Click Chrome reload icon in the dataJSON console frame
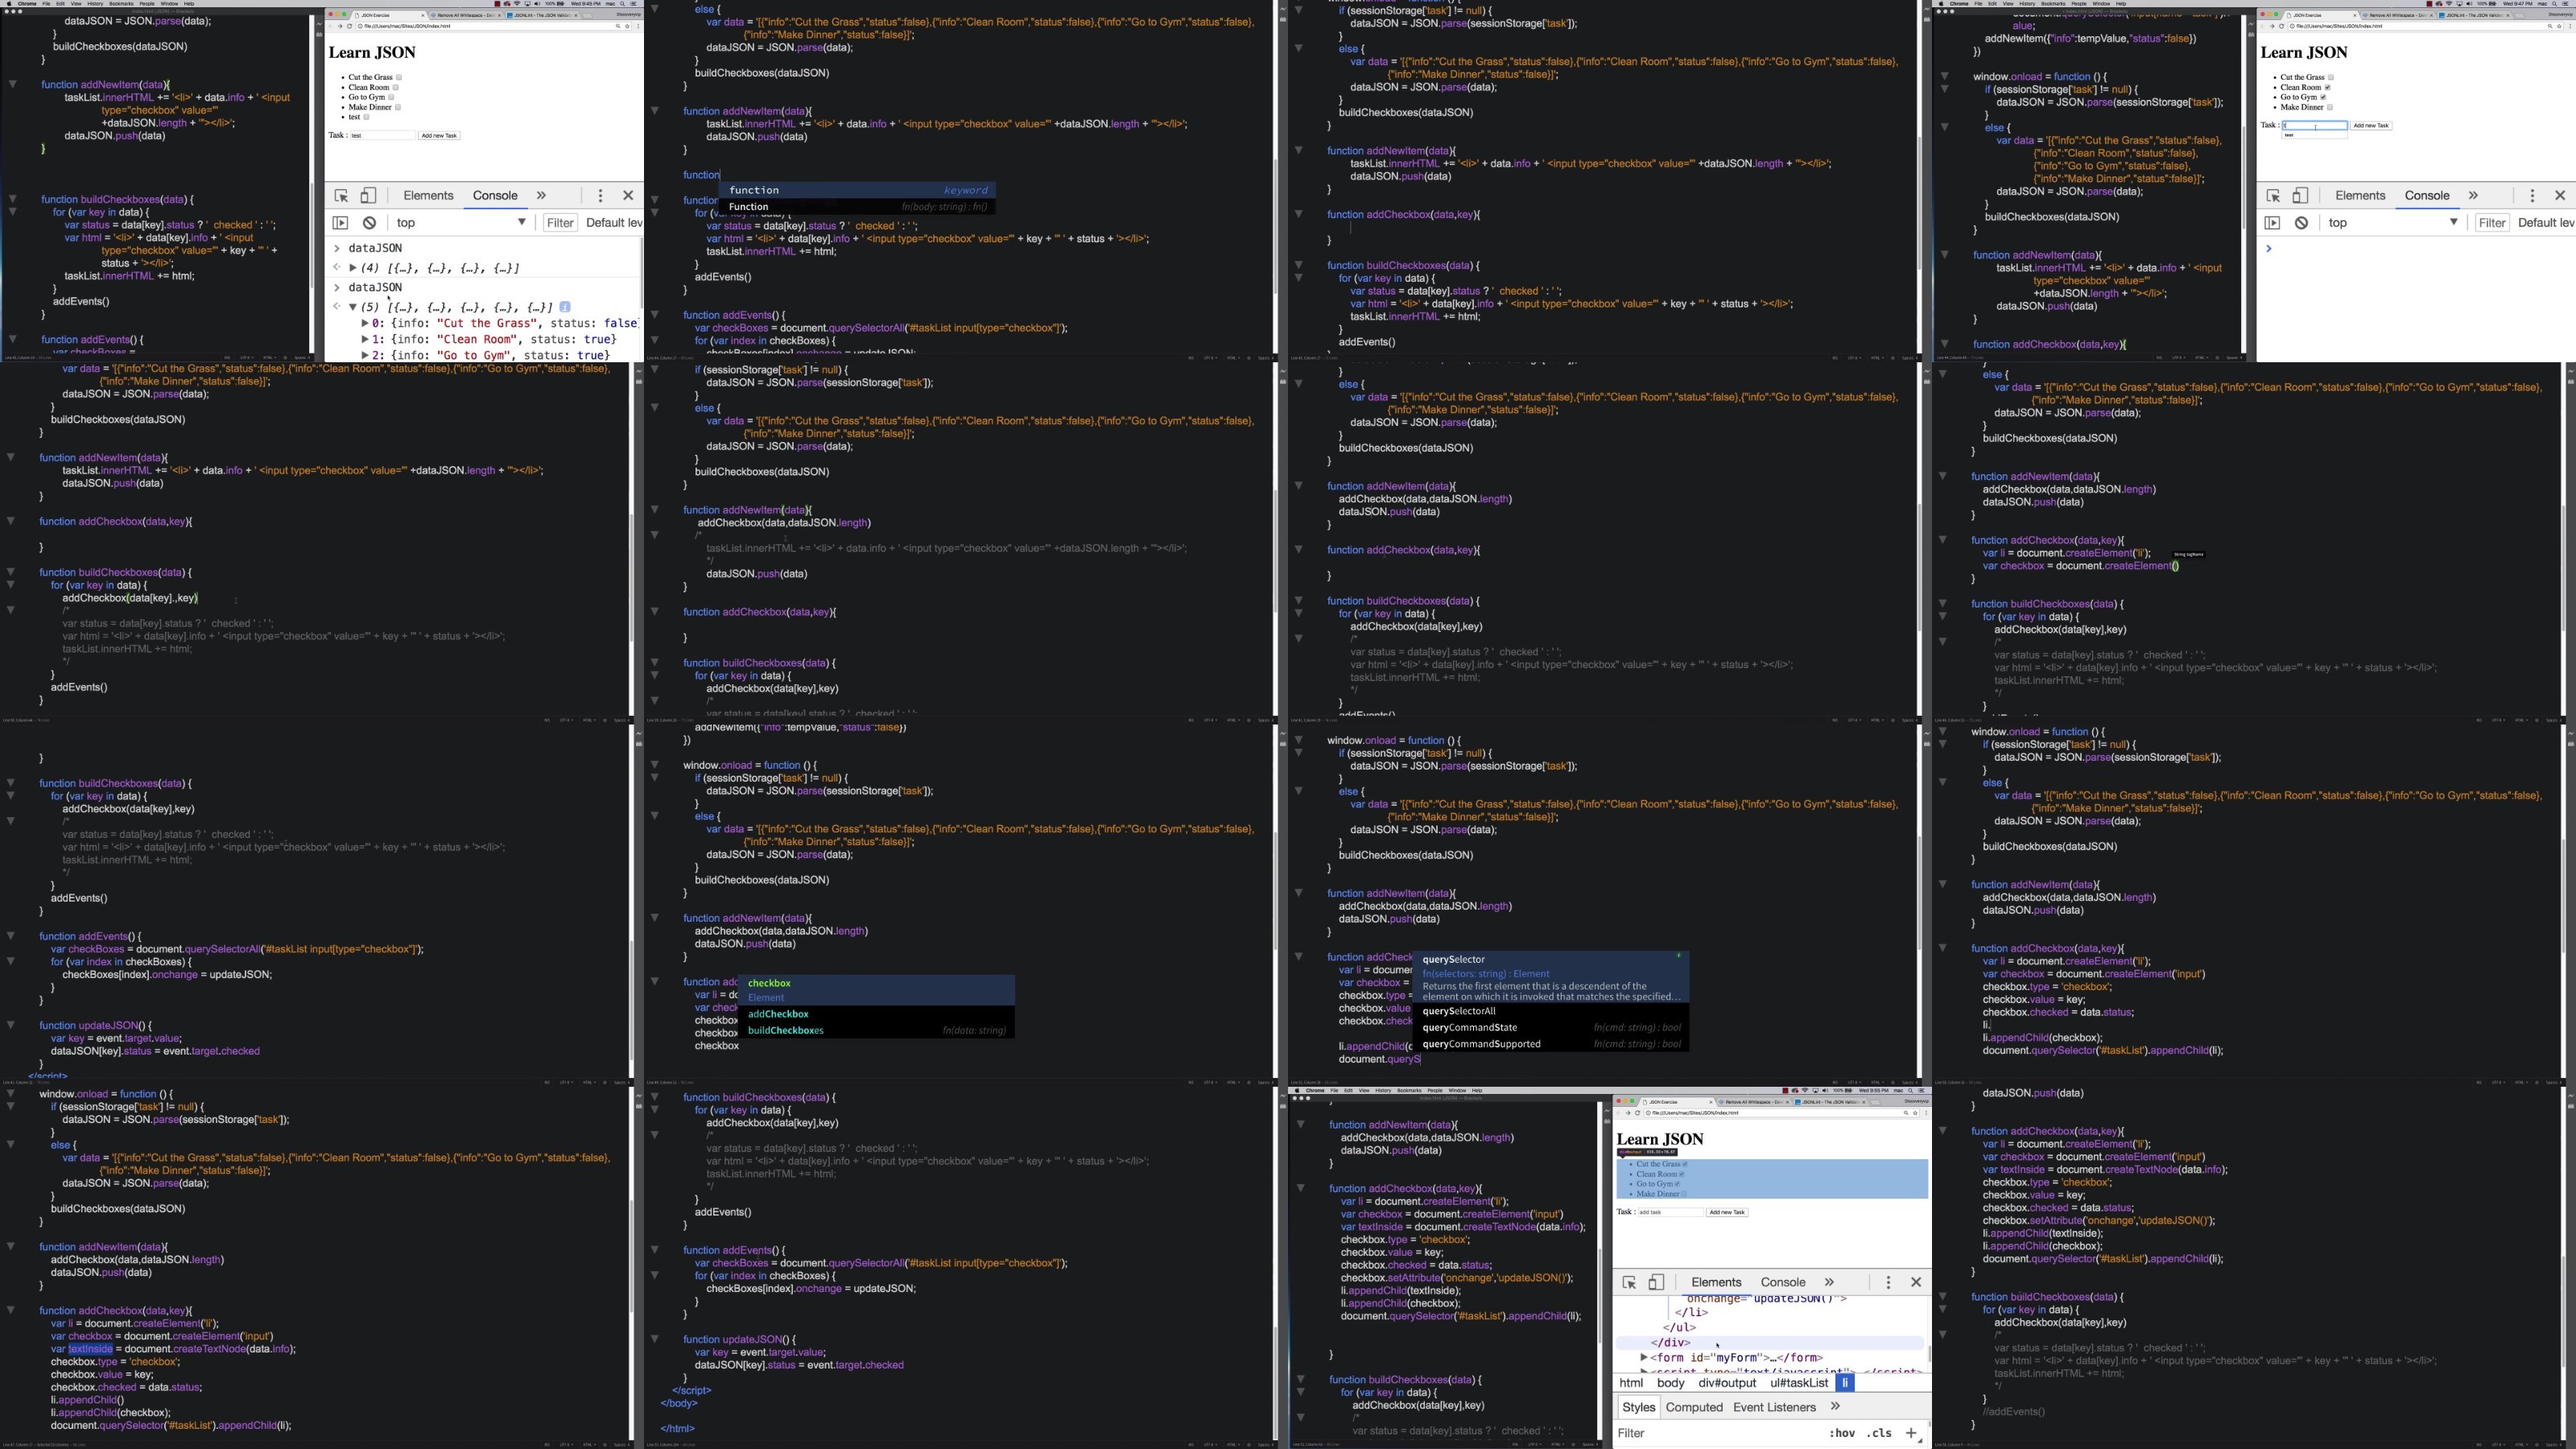Image resolution: width=2576 pixels, height=1449 pixels. (349, 26)
